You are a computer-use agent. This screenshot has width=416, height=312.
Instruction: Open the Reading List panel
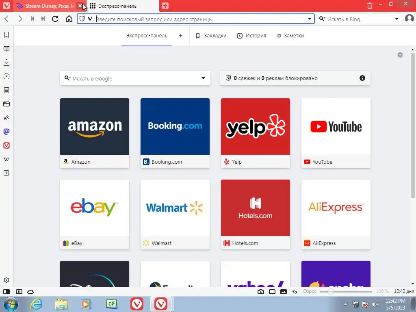tap(6, 49)
